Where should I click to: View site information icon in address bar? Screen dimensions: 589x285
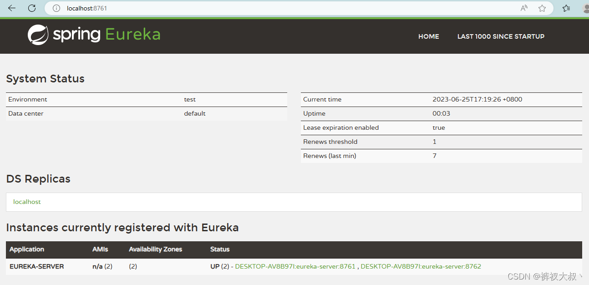click(56, 8)
